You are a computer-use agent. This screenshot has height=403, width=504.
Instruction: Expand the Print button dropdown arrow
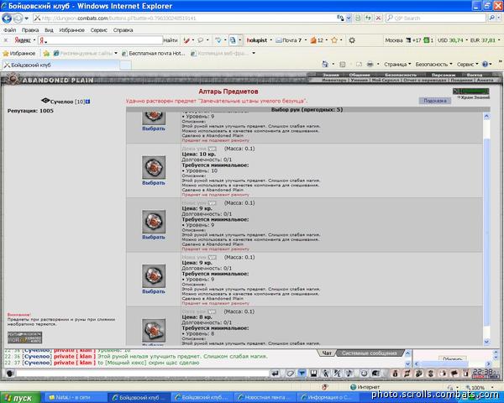tap(378, 65)
